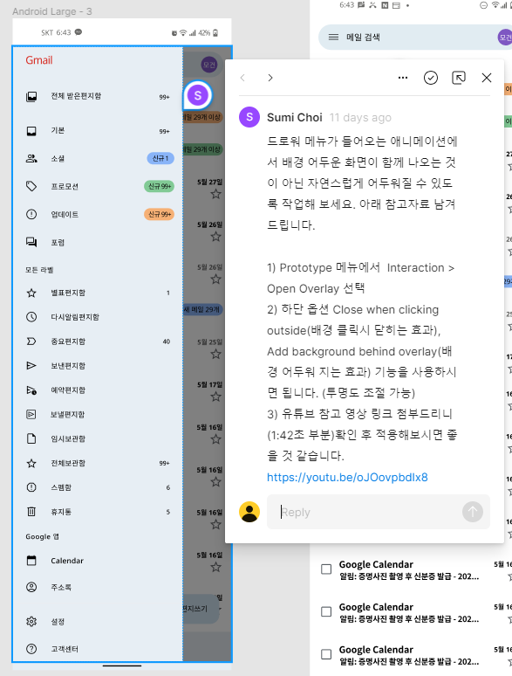Click the blue 새 메일 29개 chip
512x676 pixels.
[x=203, y=309]
